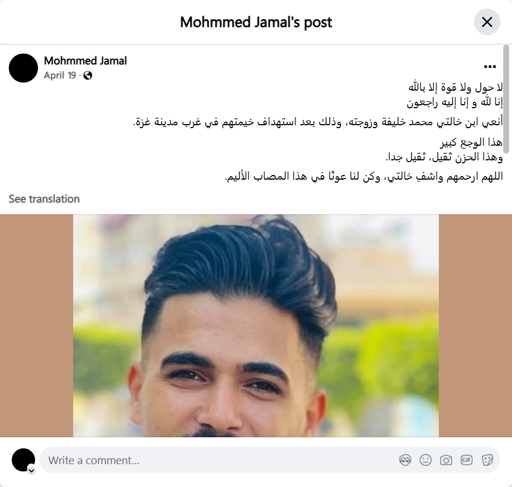Open the Mohmmed Jamal profile name link
The height and width of the screenshot is (487, 512).
(85, 61)
